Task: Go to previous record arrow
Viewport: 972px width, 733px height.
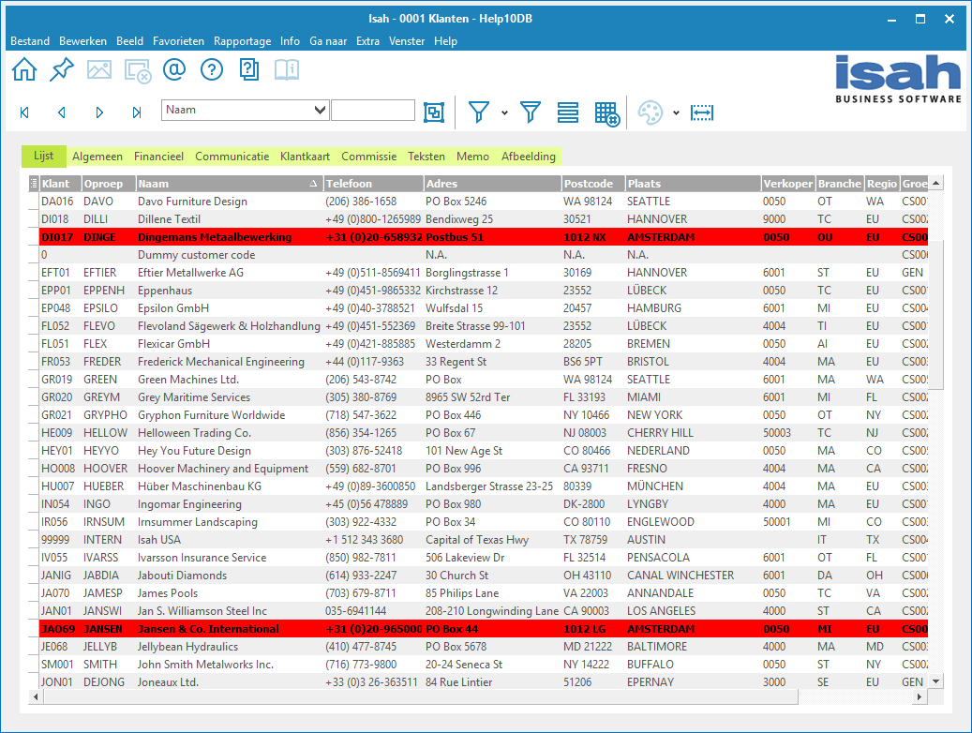Action: [x=61, y=112]
